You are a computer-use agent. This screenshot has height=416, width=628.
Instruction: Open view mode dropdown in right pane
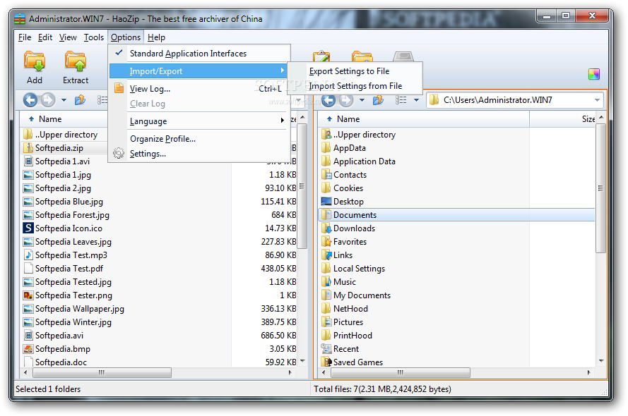click(x=417, y=100)
